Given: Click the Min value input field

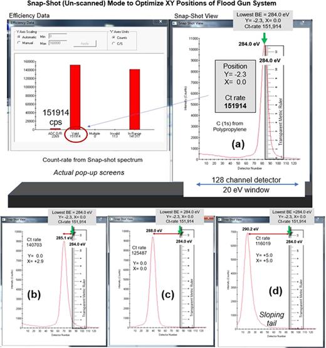Looking at the screenshot, I should click(58, 36).
